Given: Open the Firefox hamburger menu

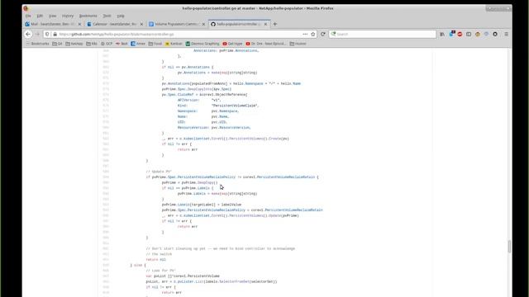Looking at the screenshot, I should [507, 34].
